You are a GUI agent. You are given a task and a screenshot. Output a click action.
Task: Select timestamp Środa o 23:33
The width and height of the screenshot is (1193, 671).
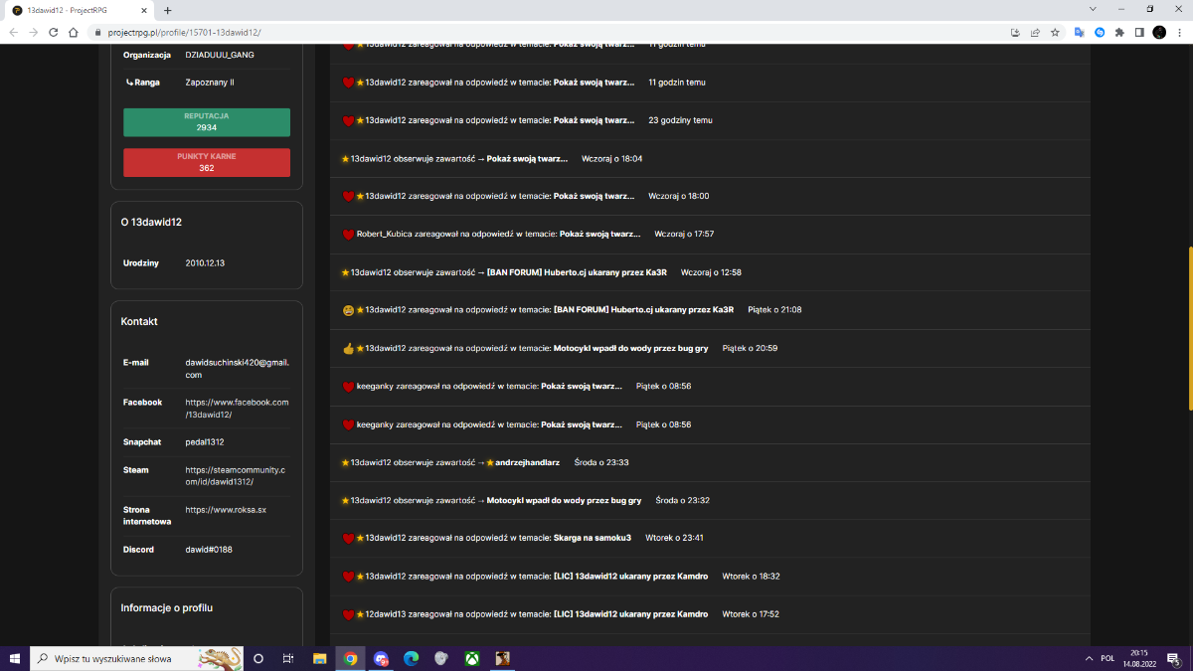601,462
